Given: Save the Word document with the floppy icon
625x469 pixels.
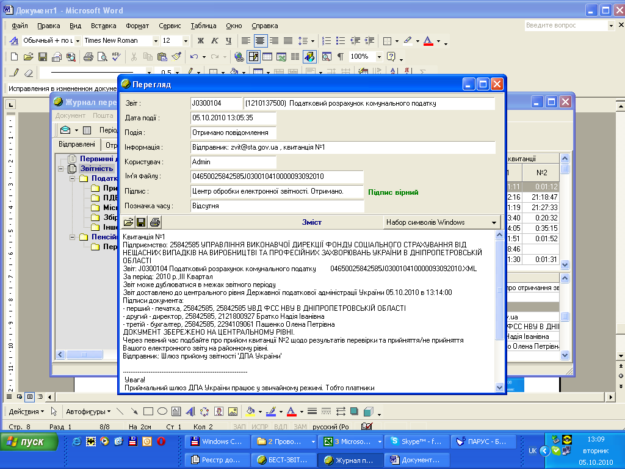Looking at the screenshot, I should (43, 57).
